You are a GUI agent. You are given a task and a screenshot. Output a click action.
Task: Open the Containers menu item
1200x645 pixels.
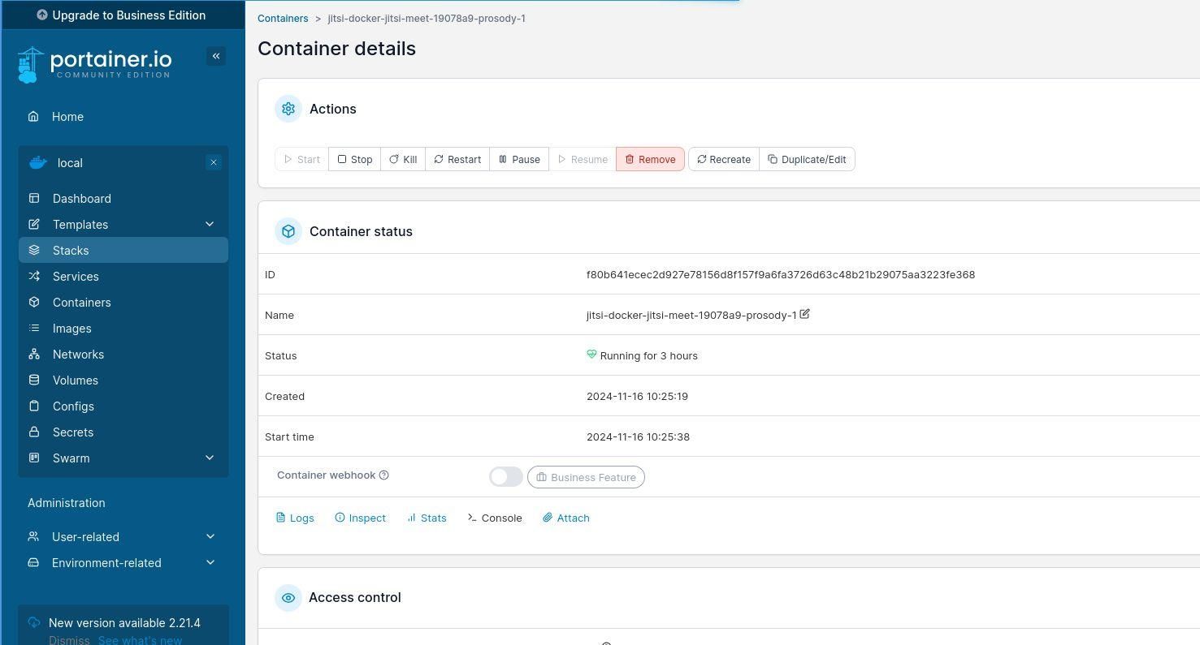click(81, 303)
